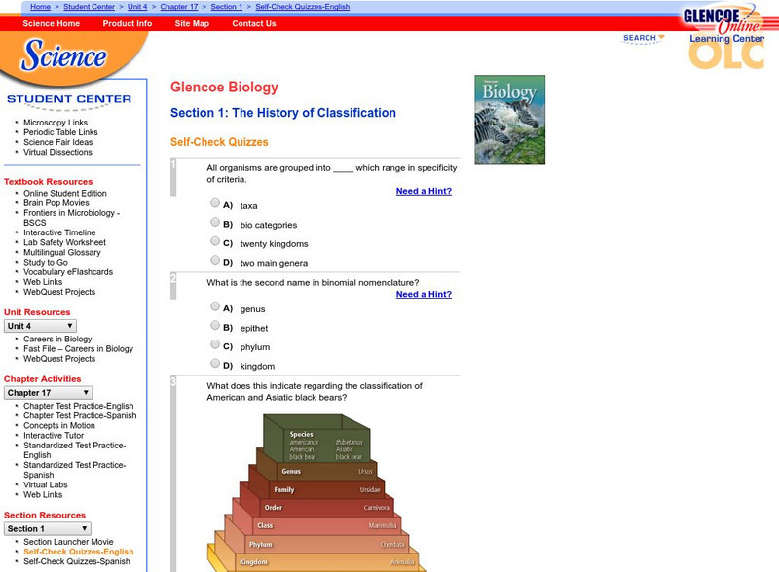Open Product Info menu item

(x=128, y=23)
